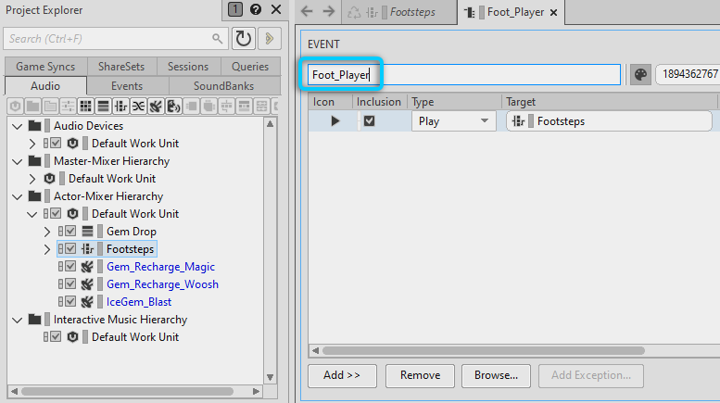Click the search magnifier icon in Project Explorer

pyautogui.click(x=218, y=39)
